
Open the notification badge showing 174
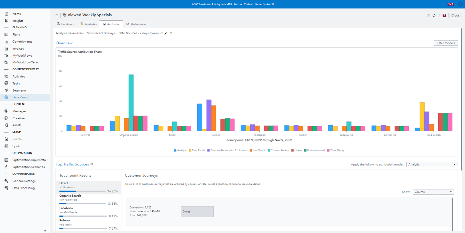[x=451, y=4]
